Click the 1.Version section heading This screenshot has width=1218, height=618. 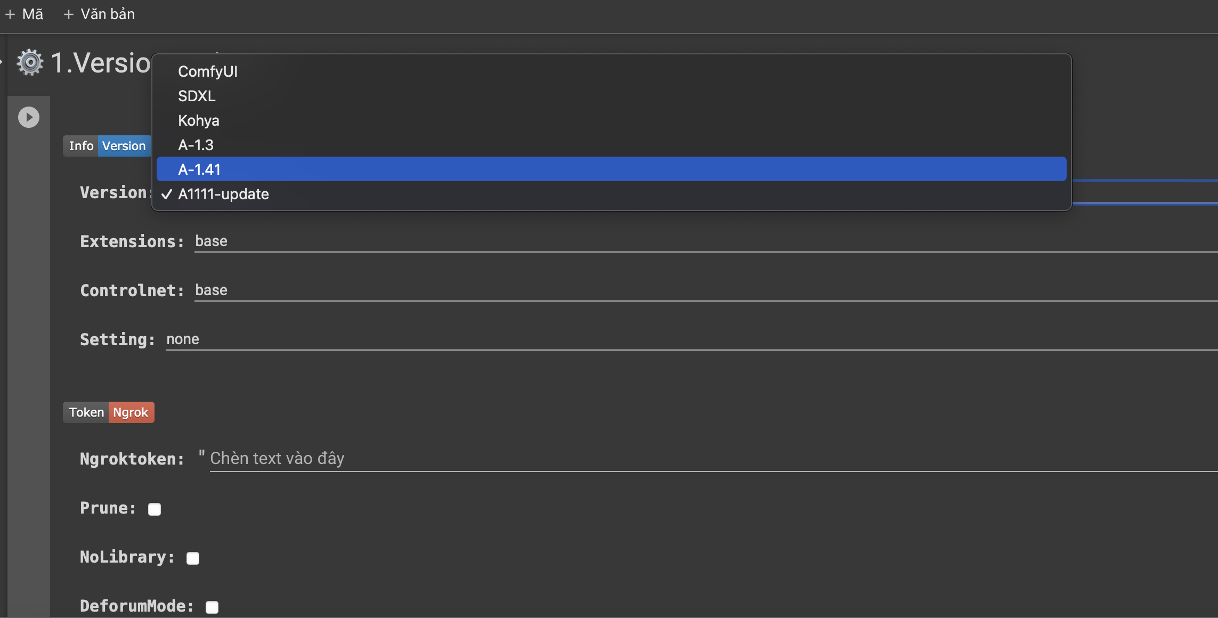[101, 63]
